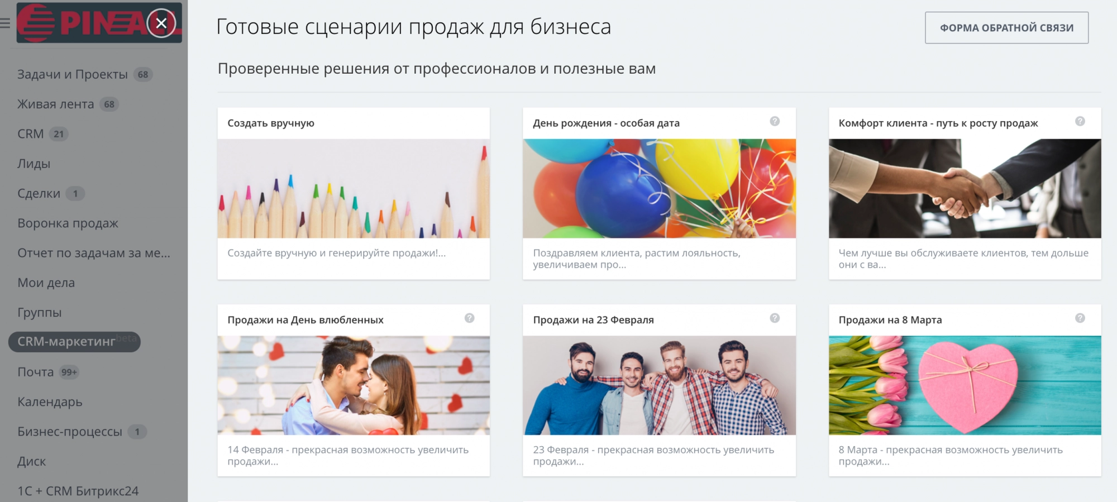The image size is (1117, 502).
Task: Open Задачи и Проекты menu item
Action: click(x=73, y=74)
